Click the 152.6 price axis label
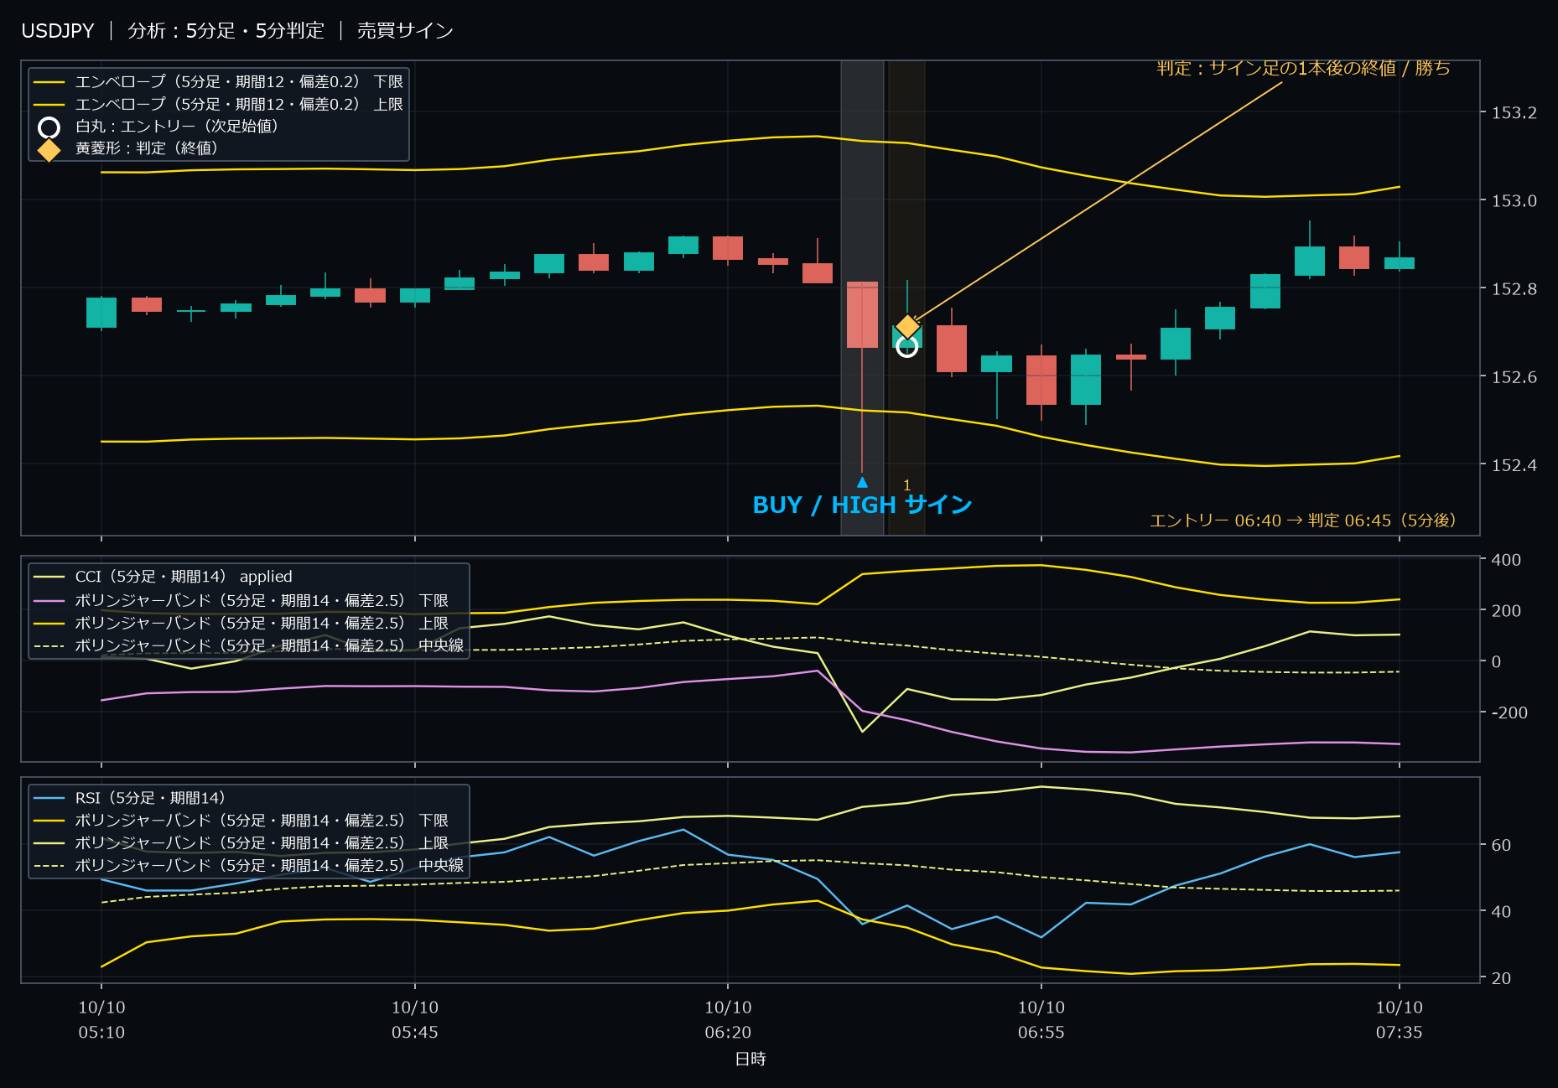1558x1088 pixels. 1514,376
